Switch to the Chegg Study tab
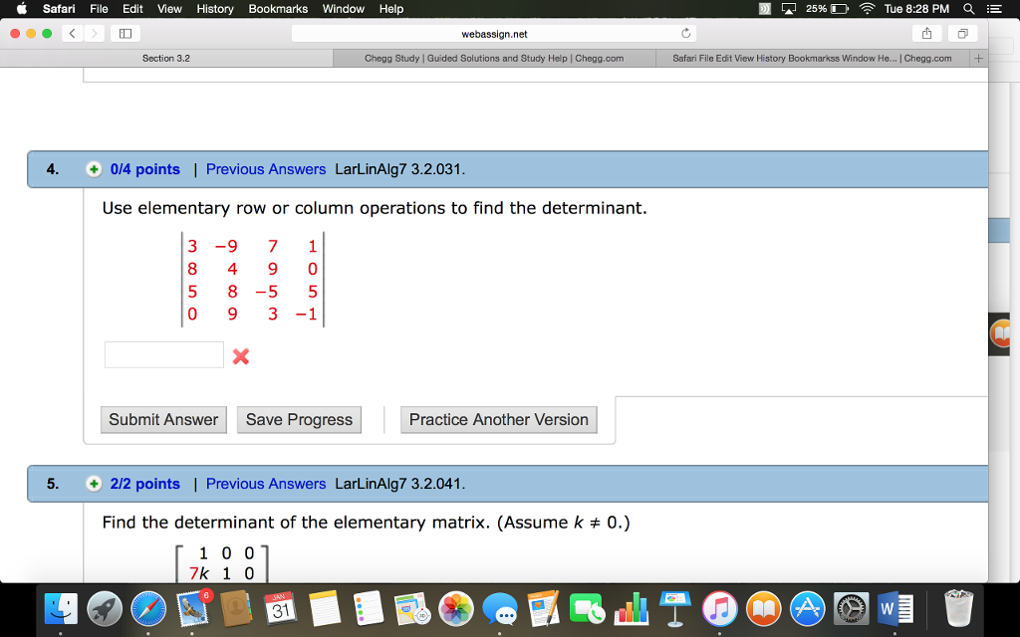 point(493,58)
